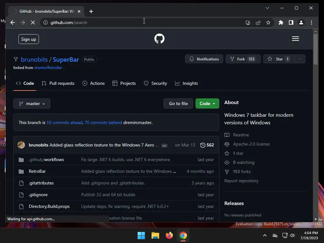View the Insights tab
The image size is (324, 243).
[186, 83]
